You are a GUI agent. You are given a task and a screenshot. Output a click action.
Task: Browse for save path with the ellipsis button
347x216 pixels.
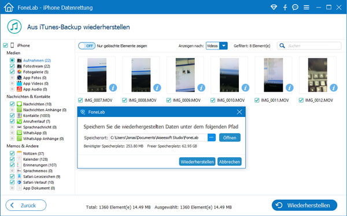pyautogui.click(x=212, y=138)
